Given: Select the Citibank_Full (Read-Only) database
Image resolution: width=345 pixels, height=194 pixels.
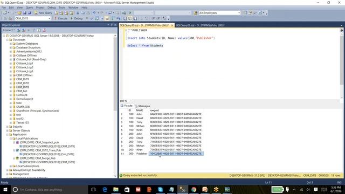Looking at the screenshot, I should click(31, 59).
